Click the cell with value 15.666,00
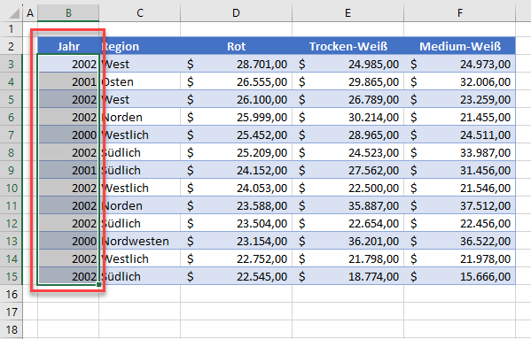This screenshot has width=531, height=339. point(459,276)
